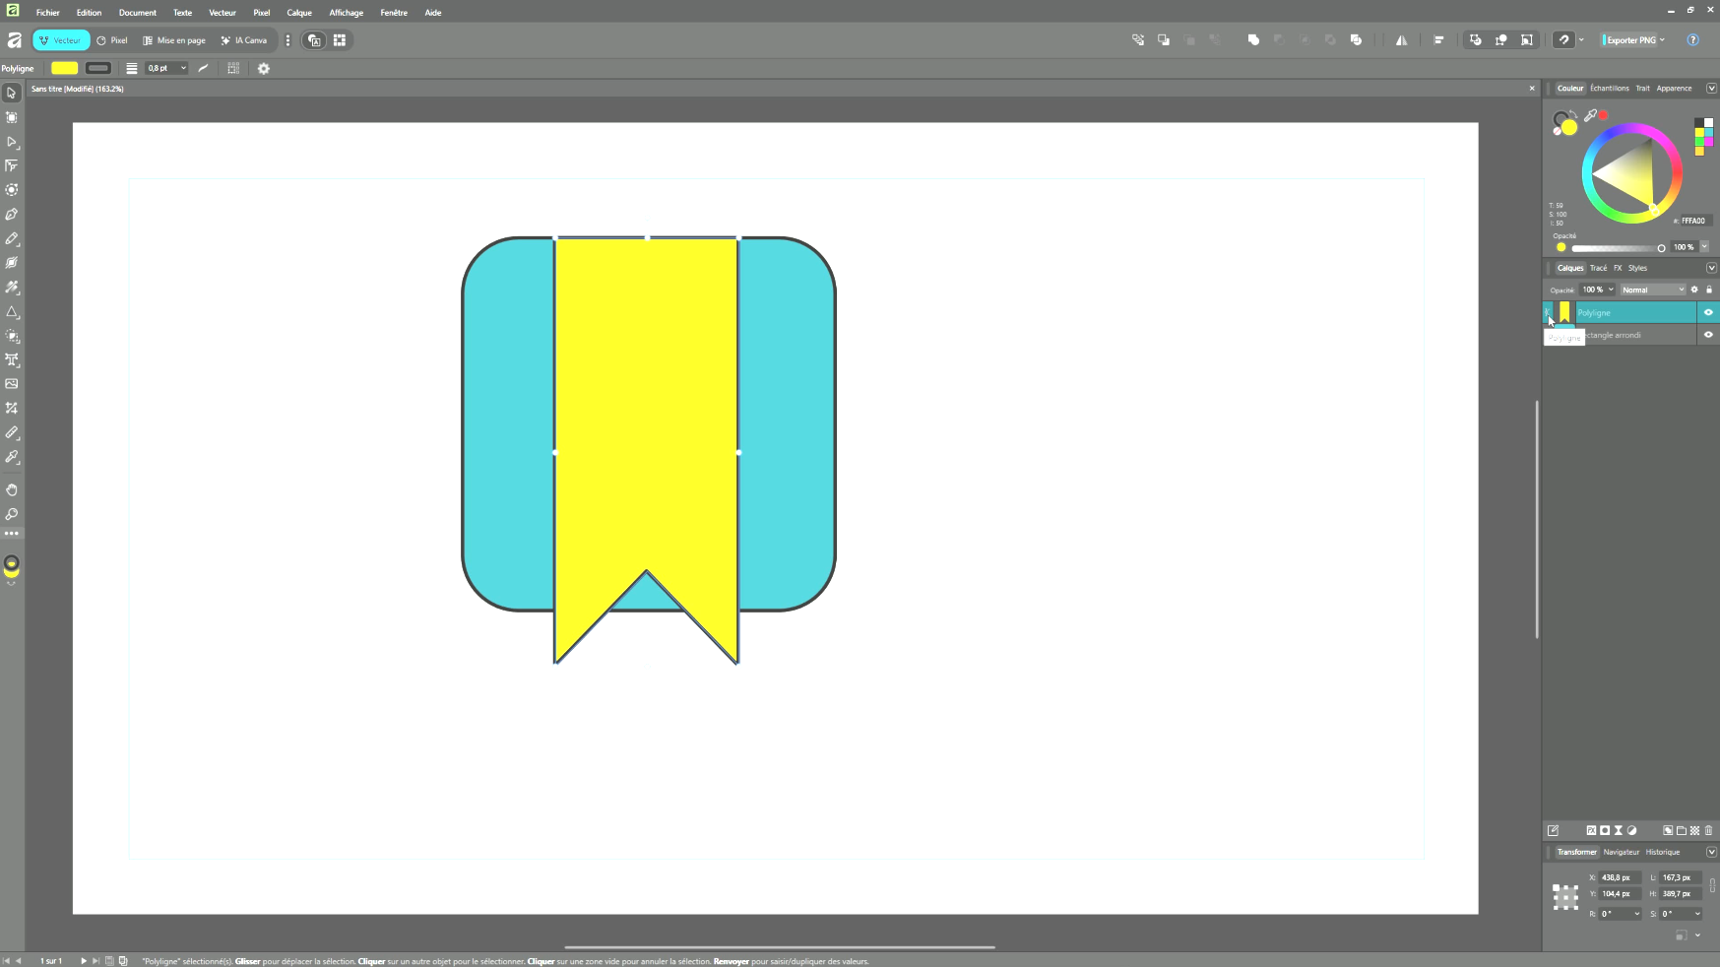This screenshot has height=967, width=1720.
Task: Choose the Node tool
Action: [x=12, y=142]
